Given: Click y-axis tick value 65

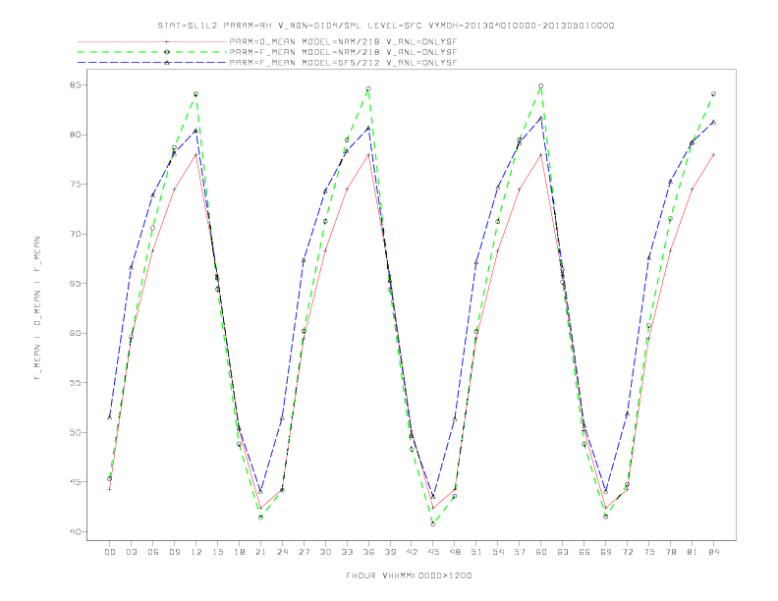Looking at the screenshot, I should click(x=75, y=283).
